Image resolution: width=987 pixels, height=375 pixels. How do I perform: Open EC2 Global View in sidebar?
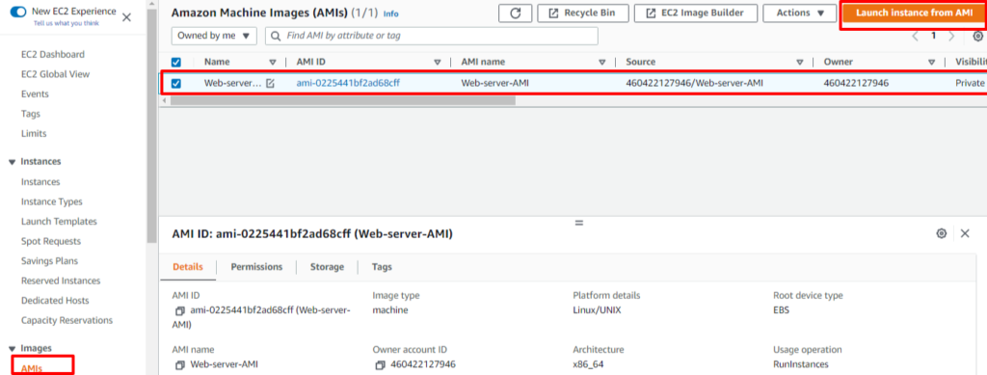(55, 74)
